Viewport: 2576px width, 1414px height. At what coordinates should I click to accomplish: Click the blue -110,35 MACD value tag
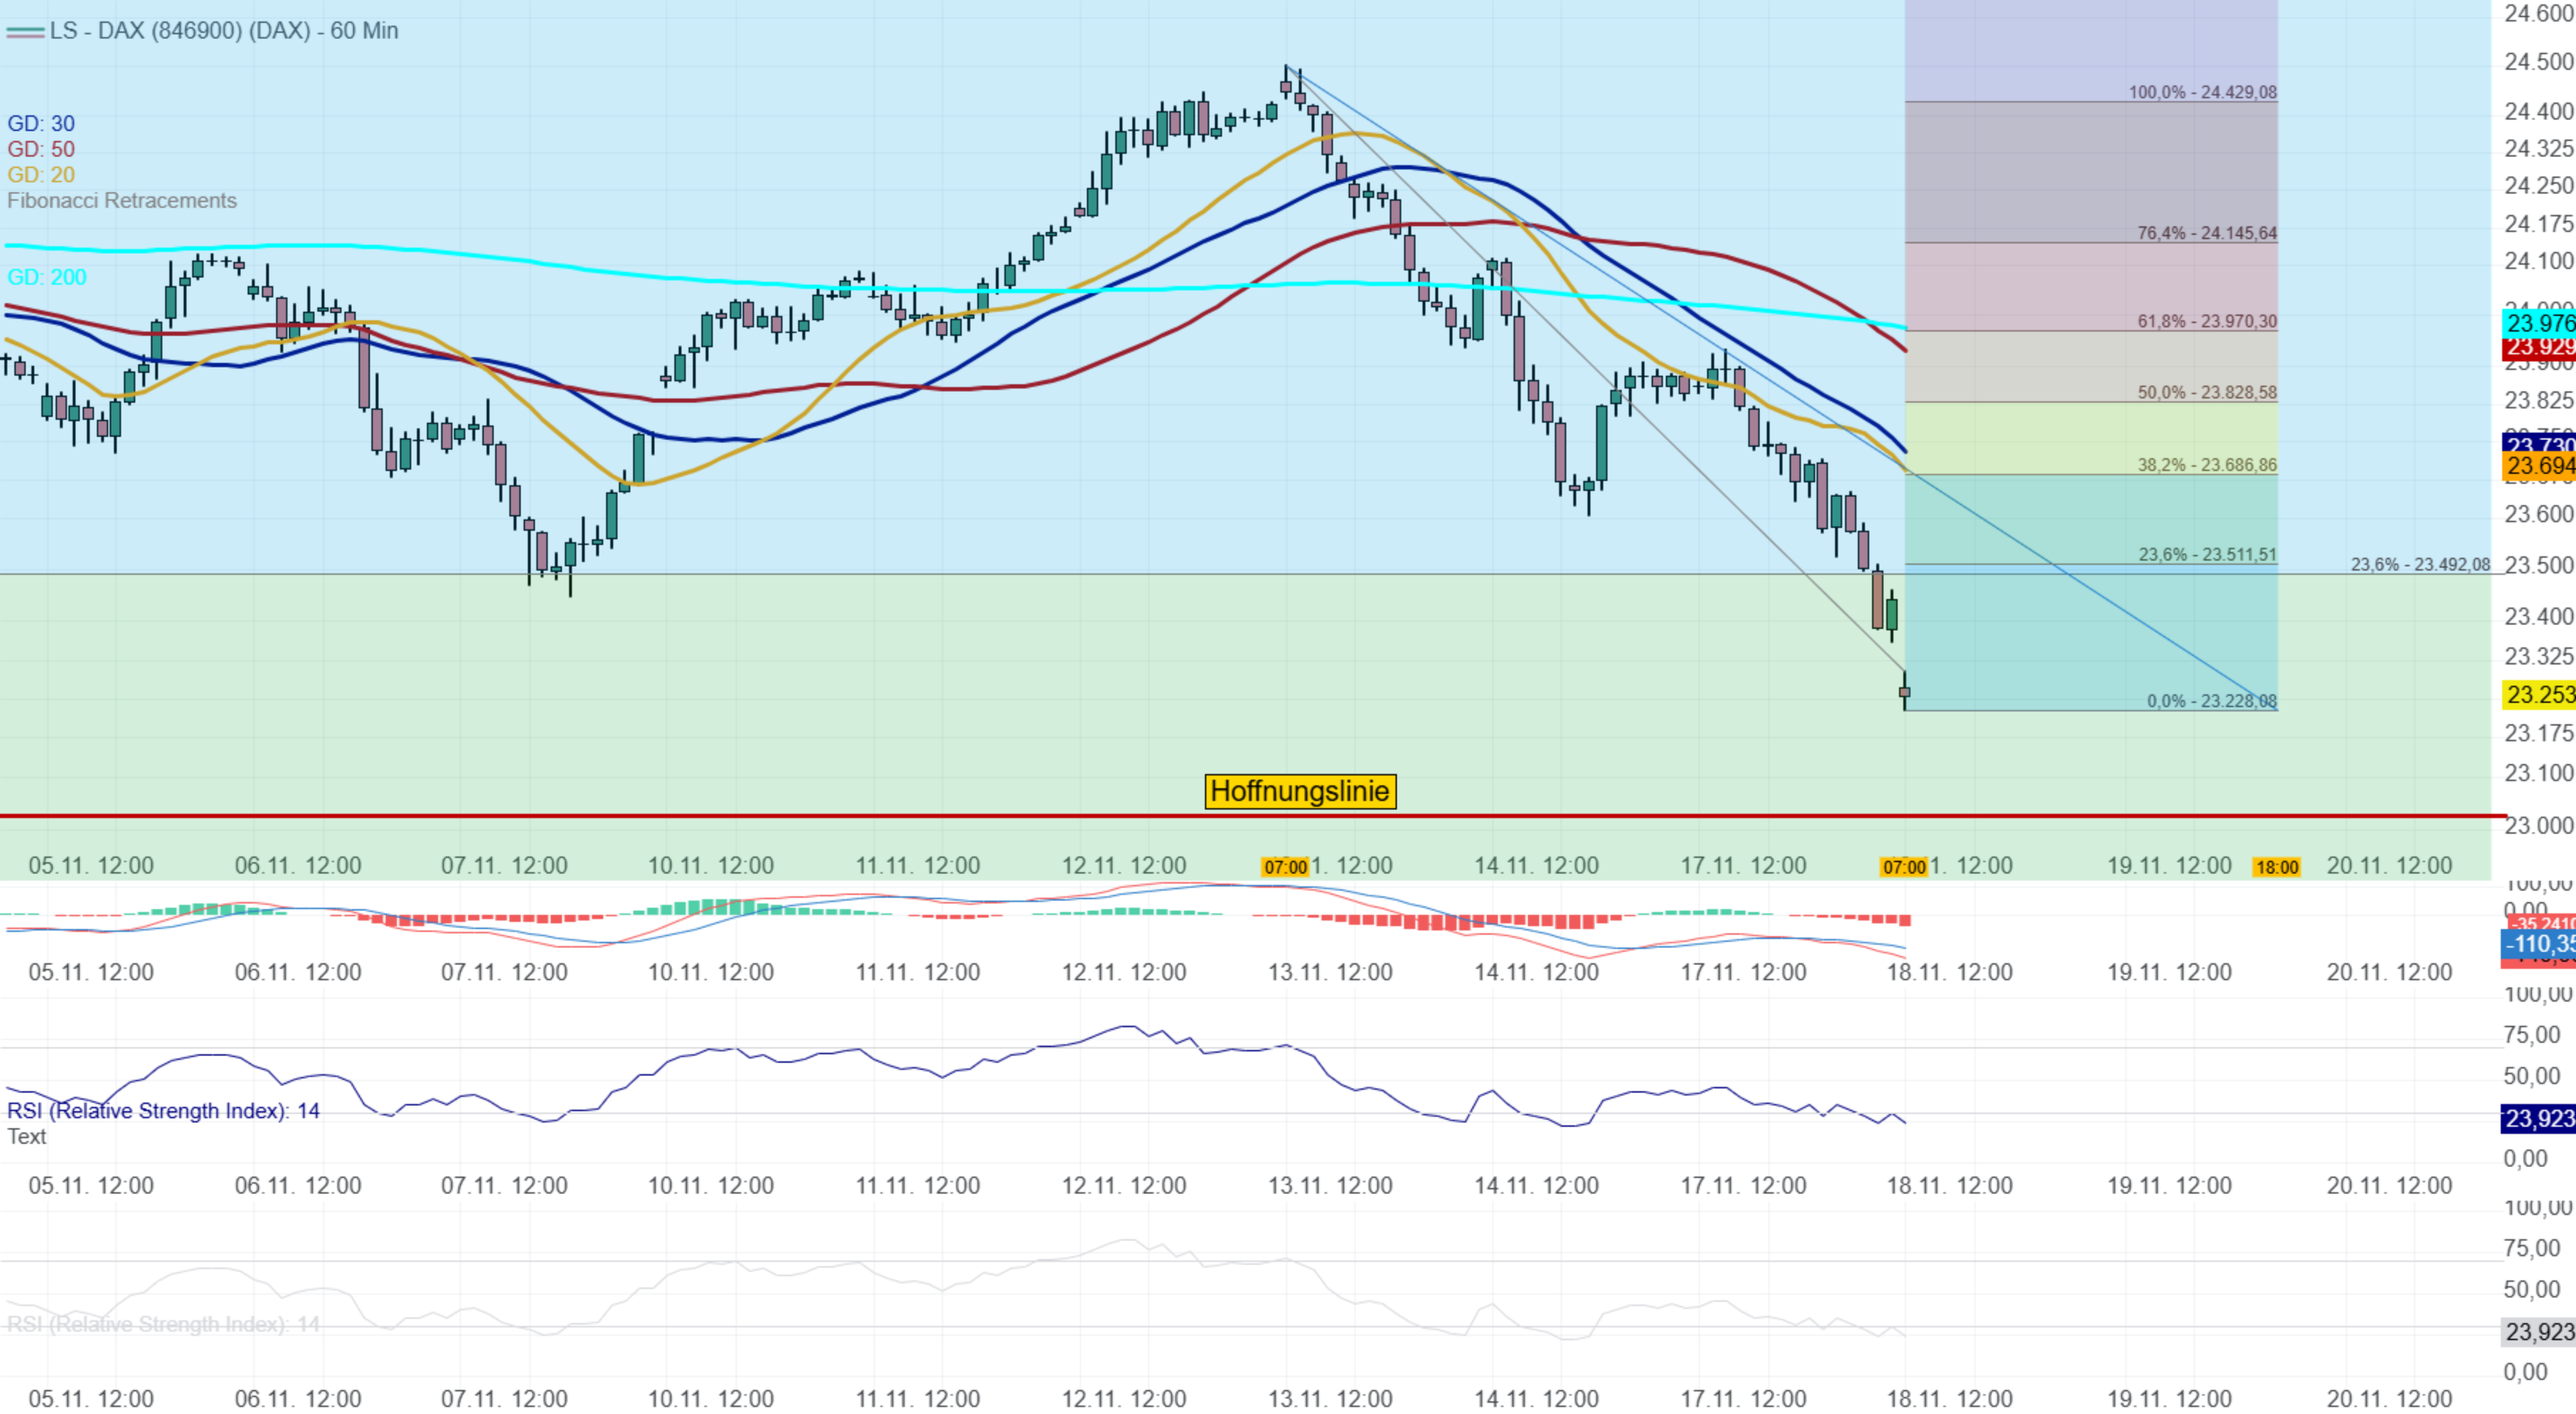tap(2539, 944)
